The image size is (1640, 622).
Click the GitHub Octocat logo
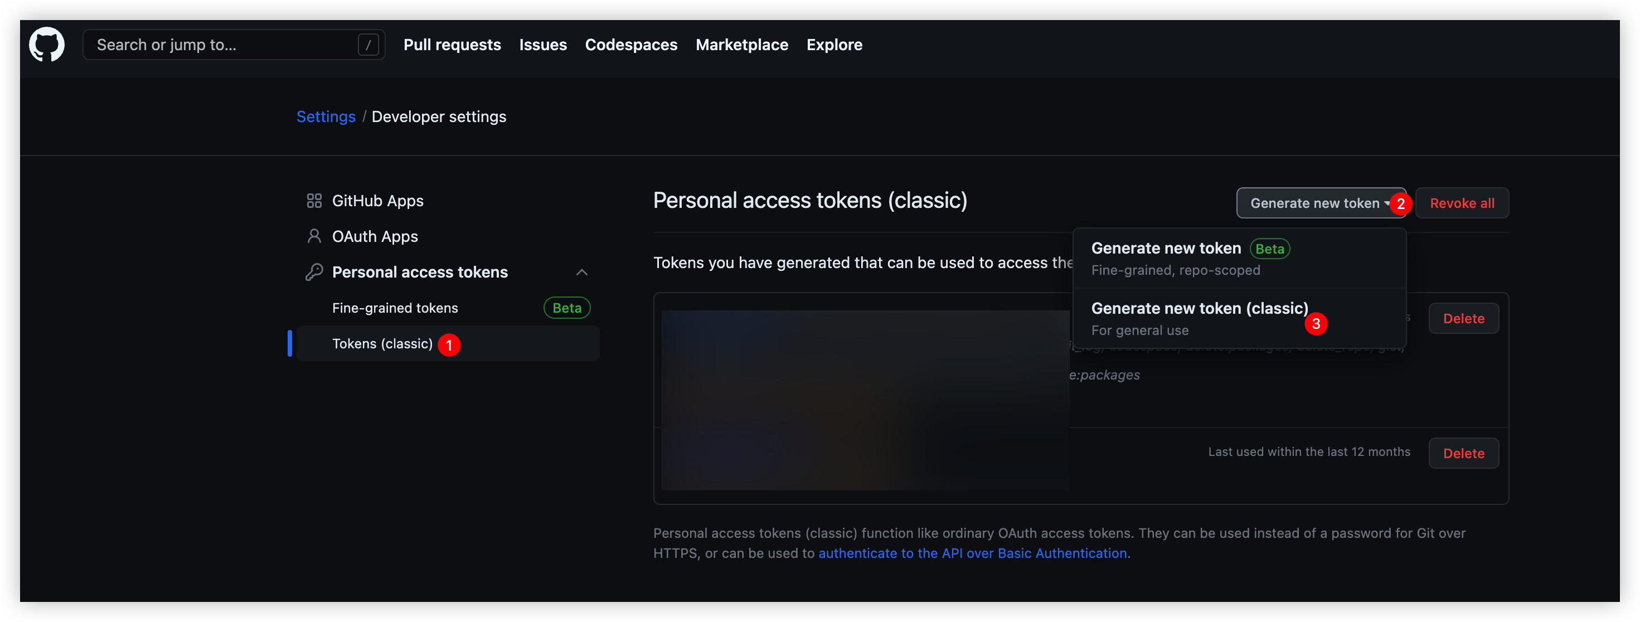point(46,45)
